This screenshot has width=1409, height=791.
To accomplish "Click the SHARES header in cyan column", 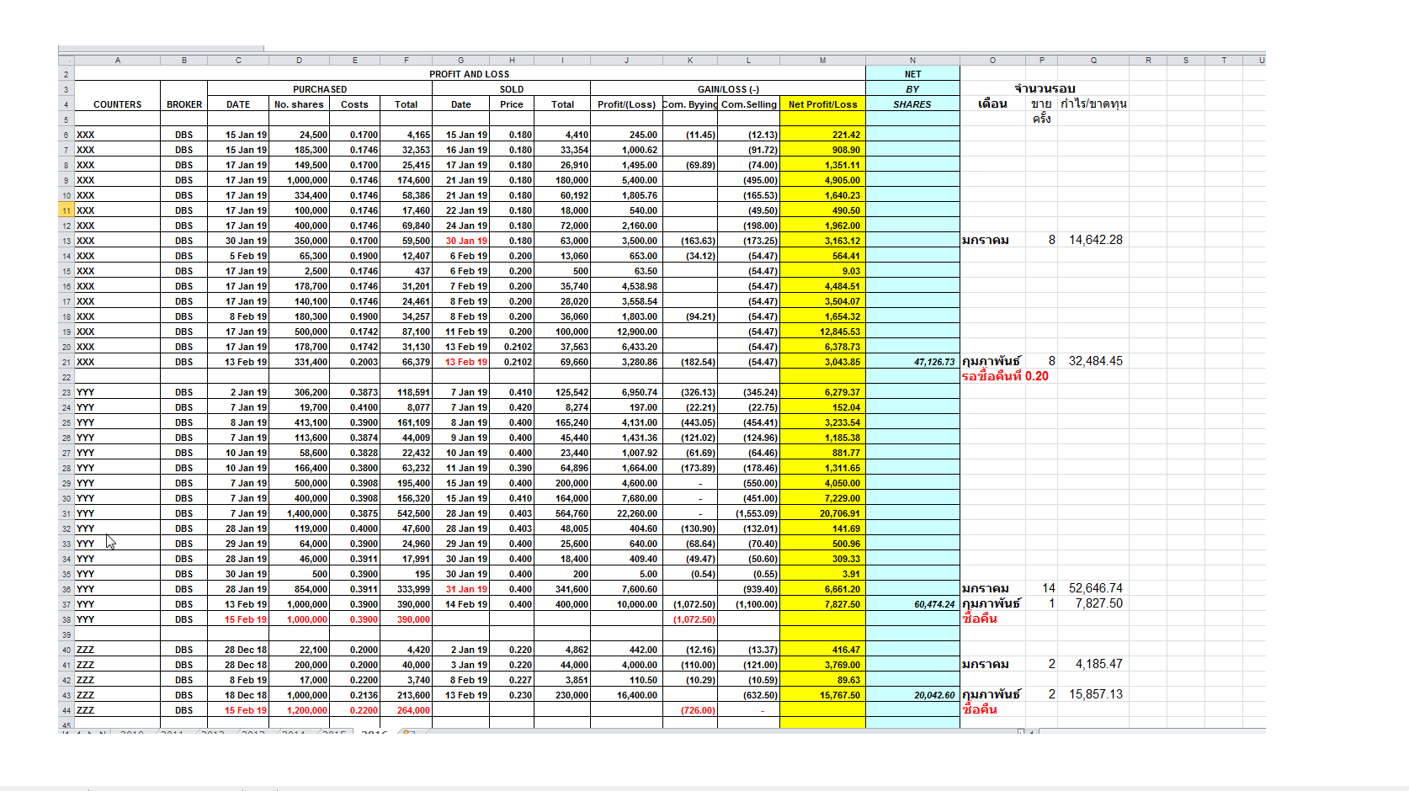I will [912, 104].
